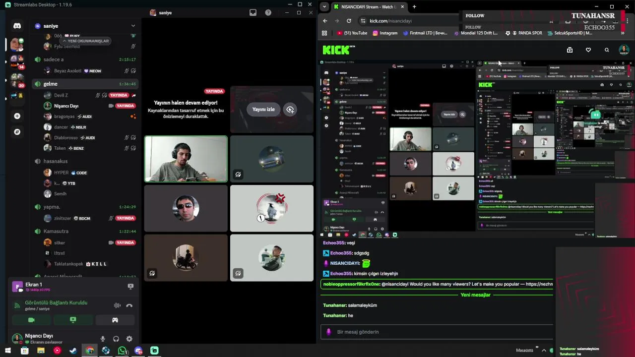The height and width of the screenshot is (357, 635).
Task: Jump to Yeni mesajlar in chat
Action: point(475,295)
